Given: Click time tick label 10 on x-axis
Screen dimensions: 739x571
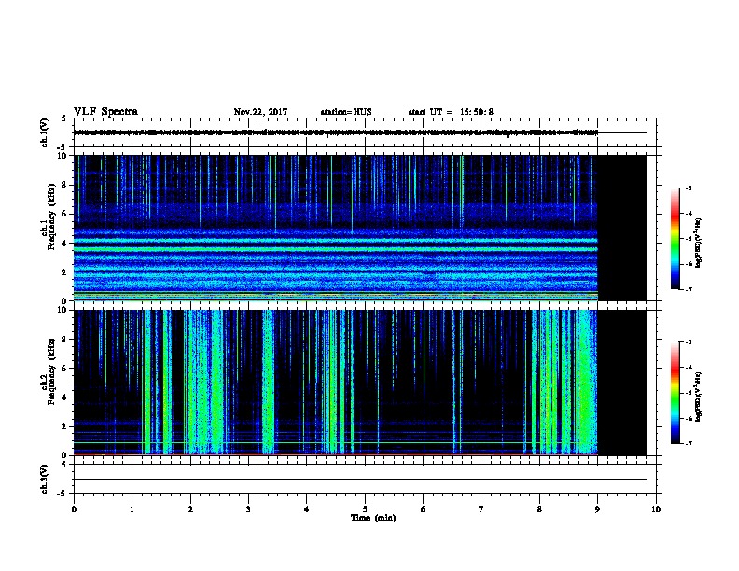Looking at the screenshot, I should [x=656, y=508].
